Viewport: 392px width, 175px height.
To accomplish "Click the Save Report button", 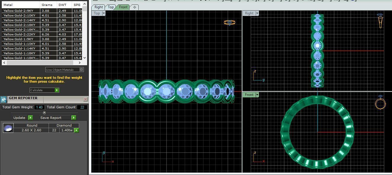I will coord(58,117).
